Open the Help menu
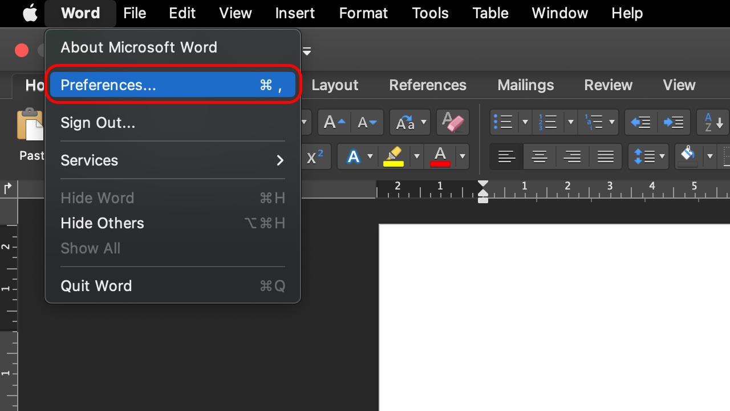Screen dimensions: 730x411 627,13
